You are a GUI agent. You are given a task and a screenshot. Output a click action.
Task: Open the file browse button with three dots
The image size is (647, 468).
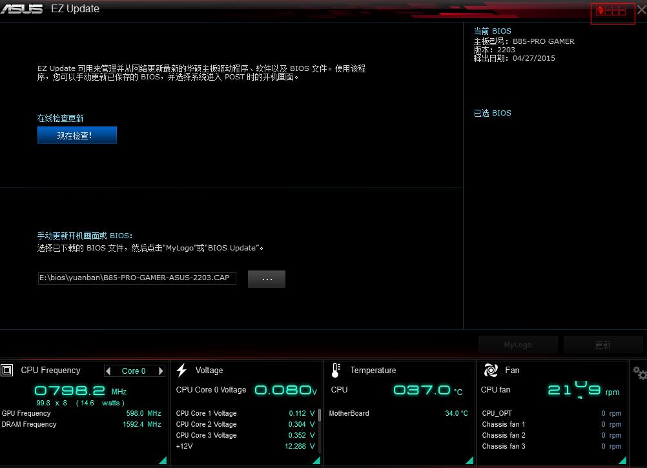tap(267, 279)
